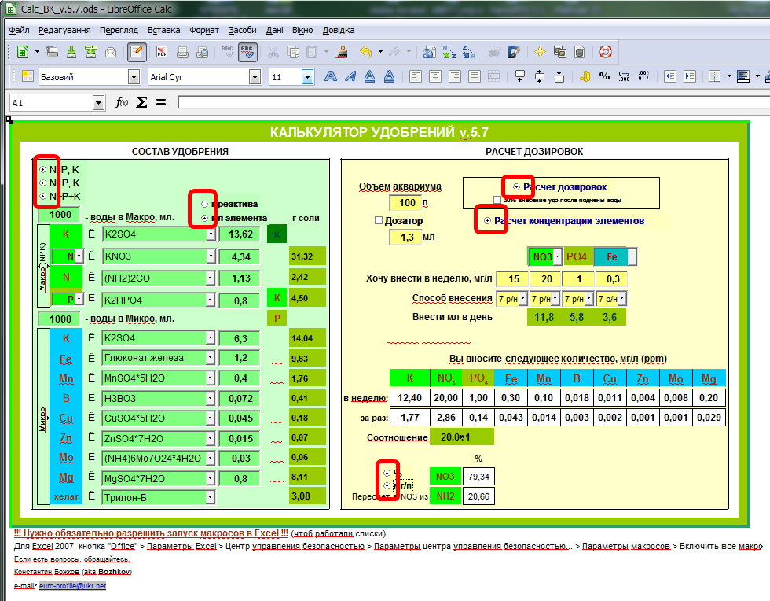Open the Вставка menu

coord(163,30)
